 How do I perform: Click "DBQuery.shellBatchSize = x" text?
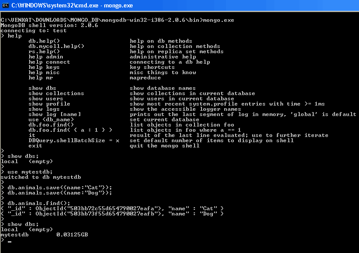click(74, 140)
